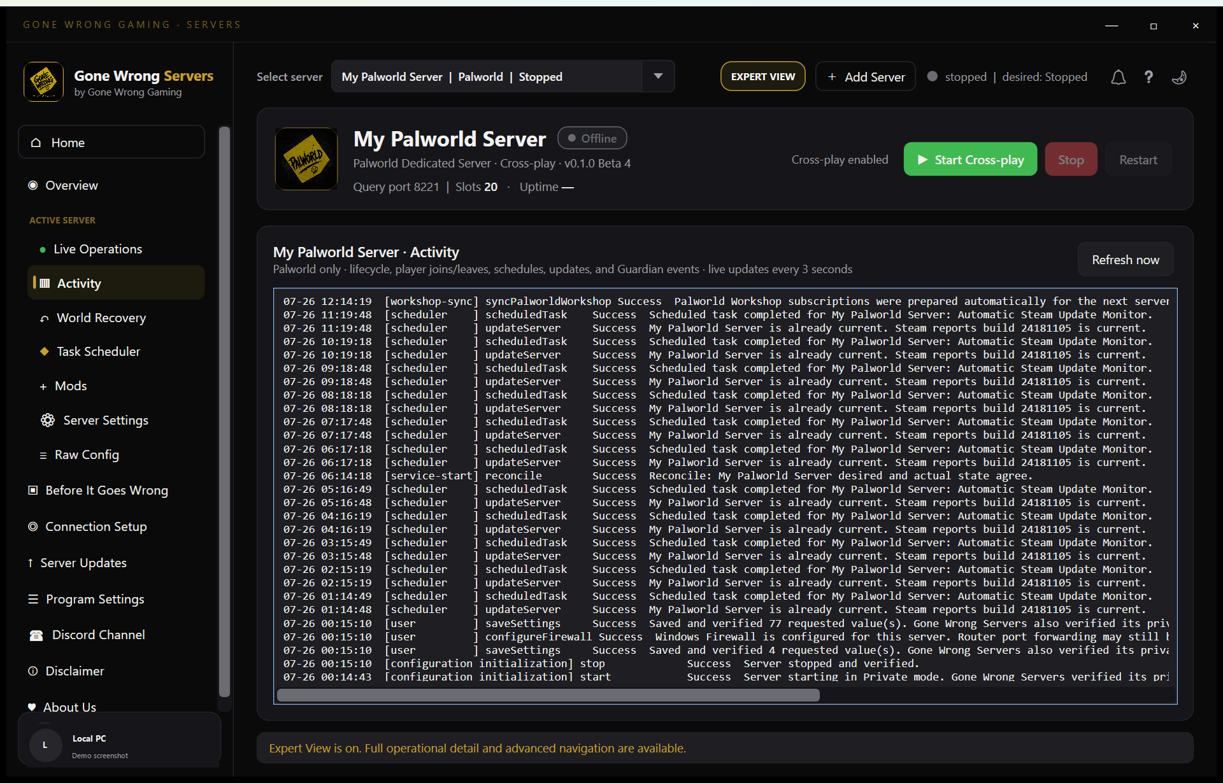Click the Task Scheduler diamond icon
1223x783 pixels.
[45, 351]
